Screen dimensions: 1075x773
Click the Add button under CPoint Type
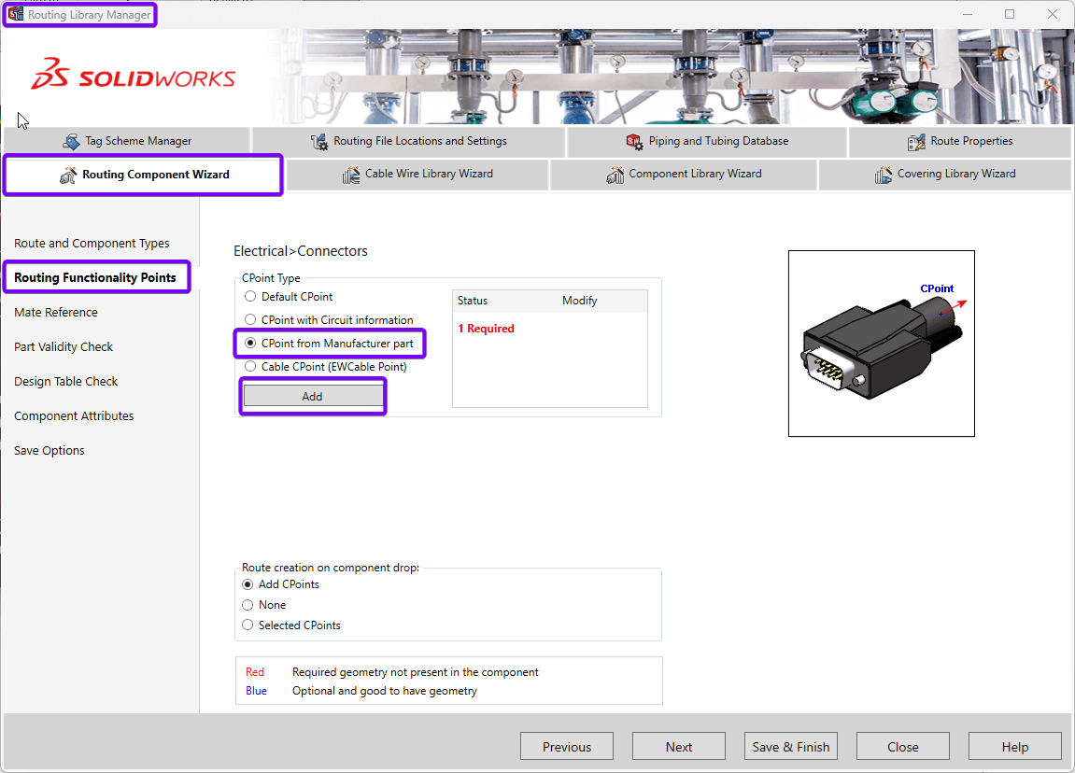tap(313, 396)
